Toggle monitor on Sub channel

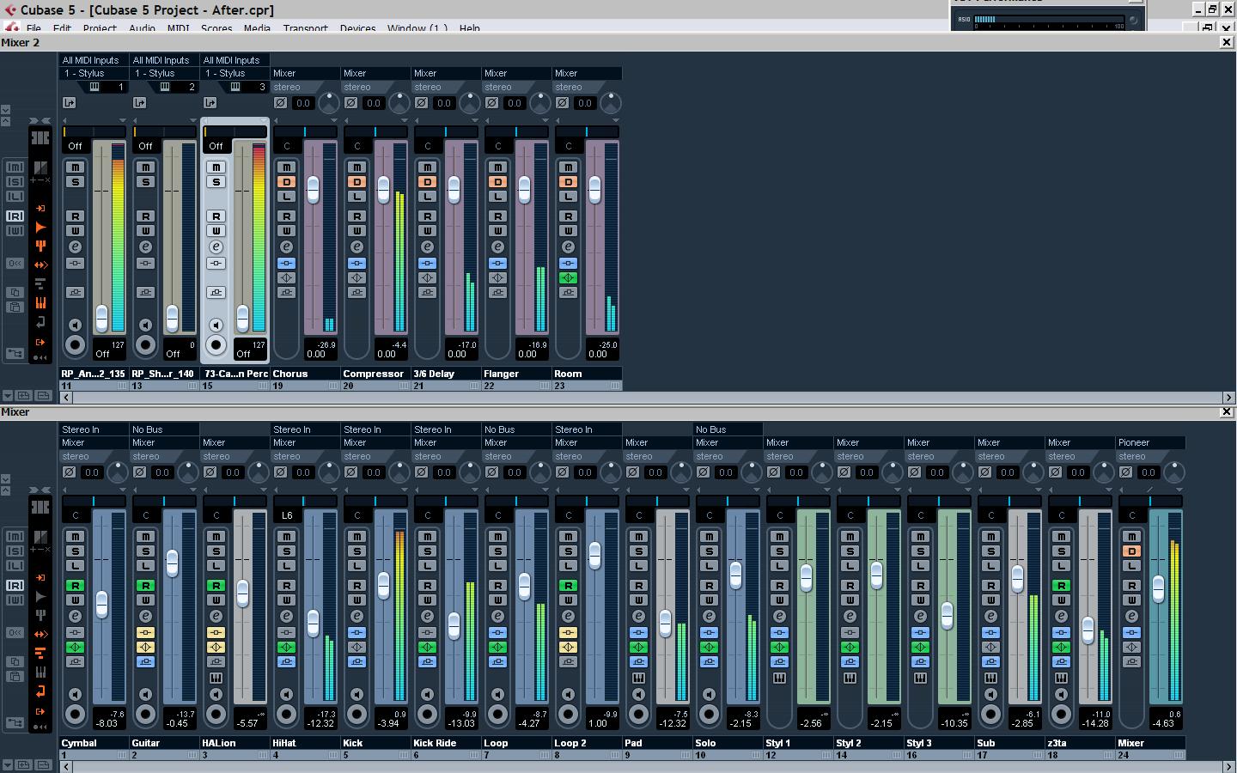point(990,694)
